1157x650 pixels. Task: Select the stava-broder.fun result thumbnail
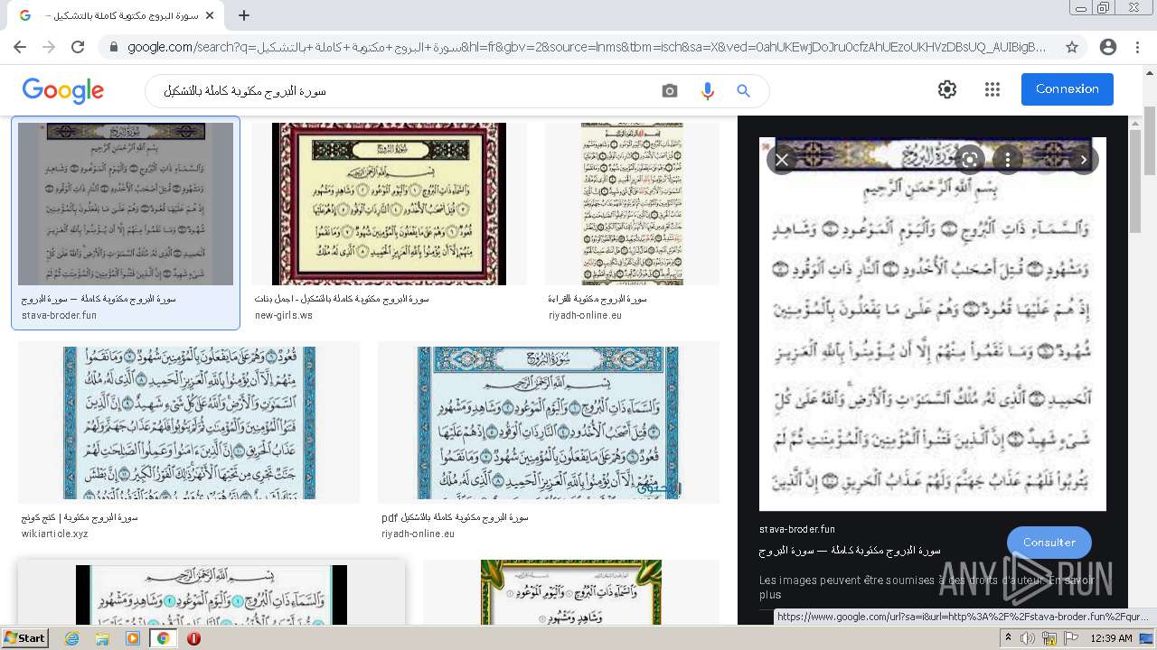coord(126,204)
